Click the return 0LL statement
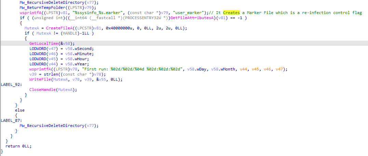The image size is (368, 156). pos(20,146)
